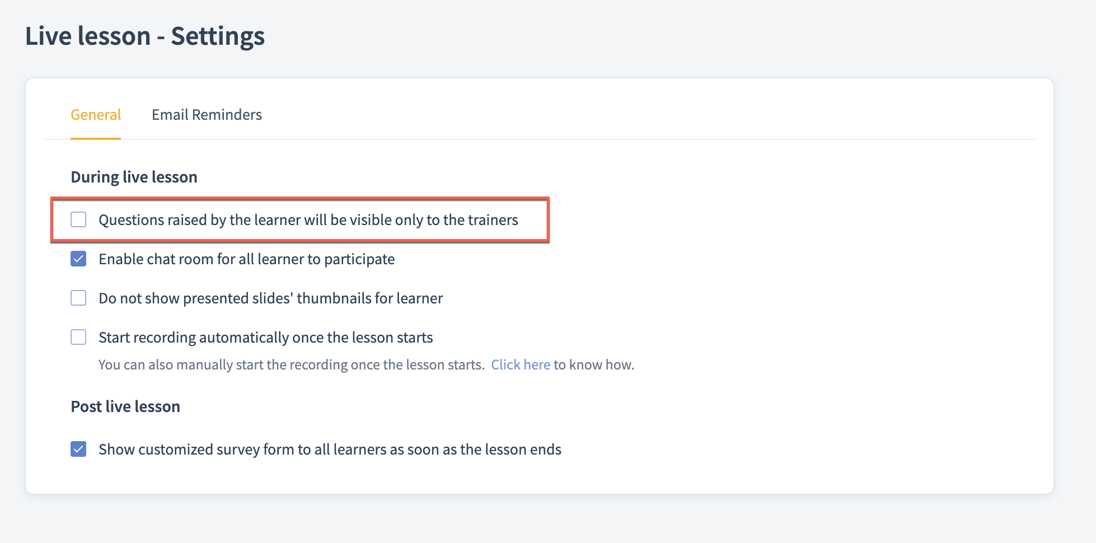Untick the customized survey form checkbox
The image size is (1096, 543).
click(x=78, y=449)
